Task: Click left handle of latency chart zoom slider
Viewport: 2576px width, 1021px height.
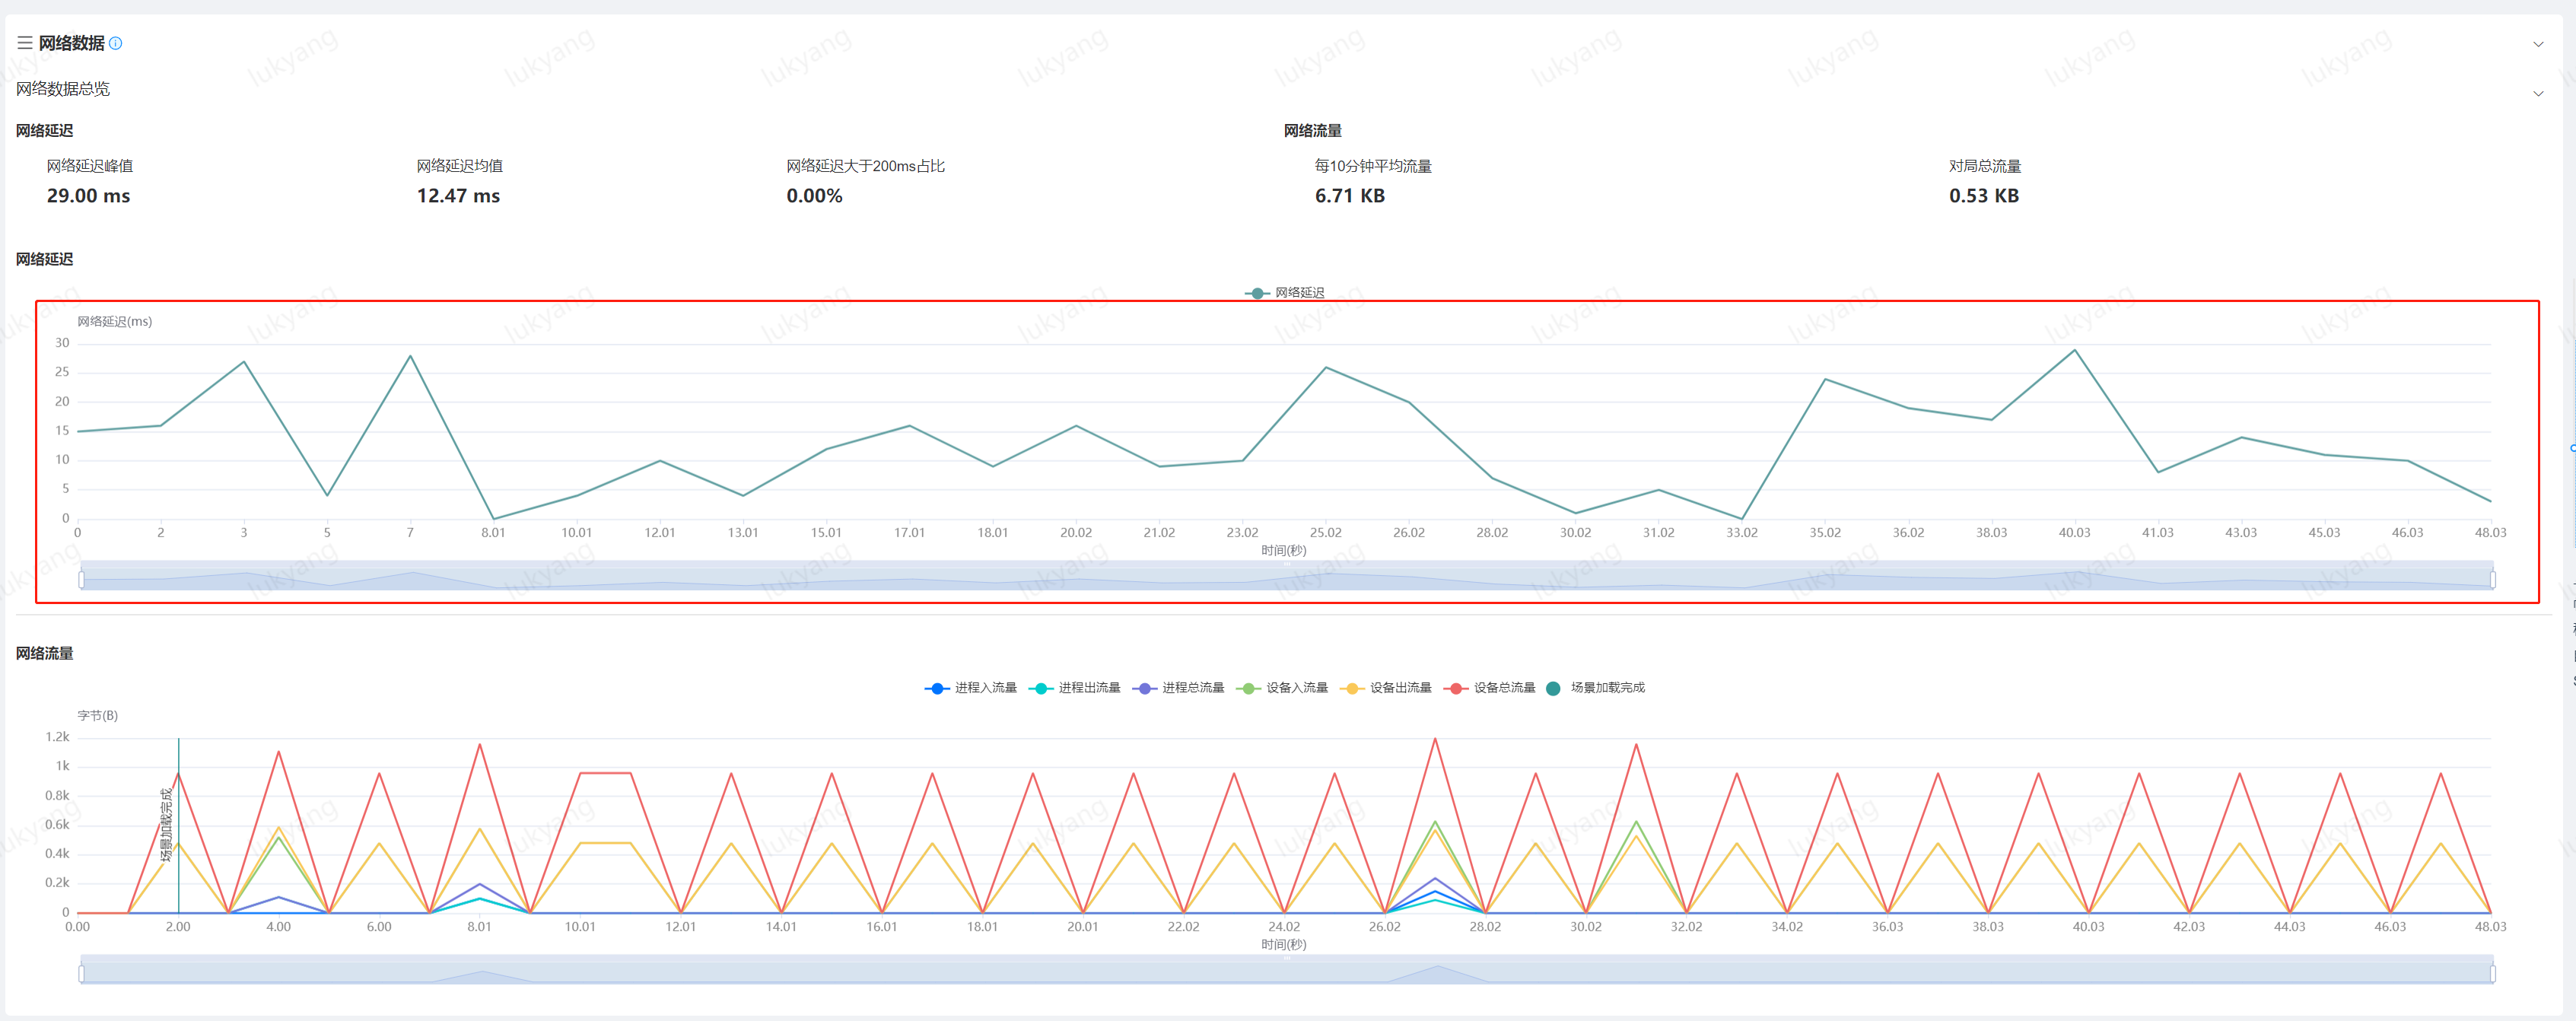Action: coord(81,579)
